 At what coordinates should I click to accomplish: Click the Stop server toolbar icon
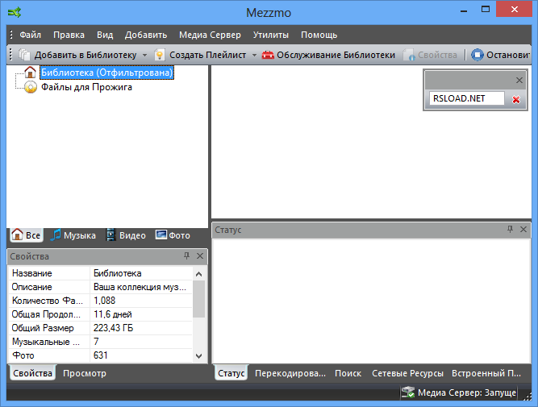point(478,55)
